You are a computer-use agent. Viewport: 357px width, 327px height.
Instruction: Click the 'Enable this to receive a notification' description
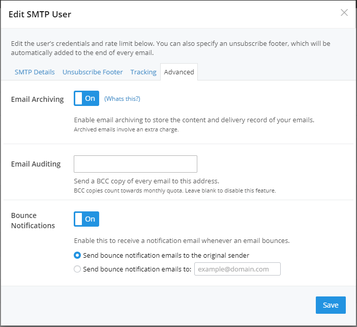[x=182, y=240]
